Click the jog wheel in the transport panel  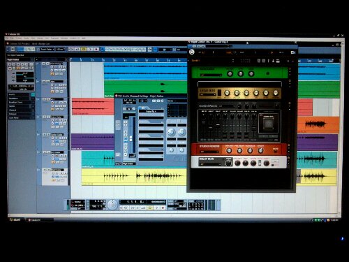point(112,205)
